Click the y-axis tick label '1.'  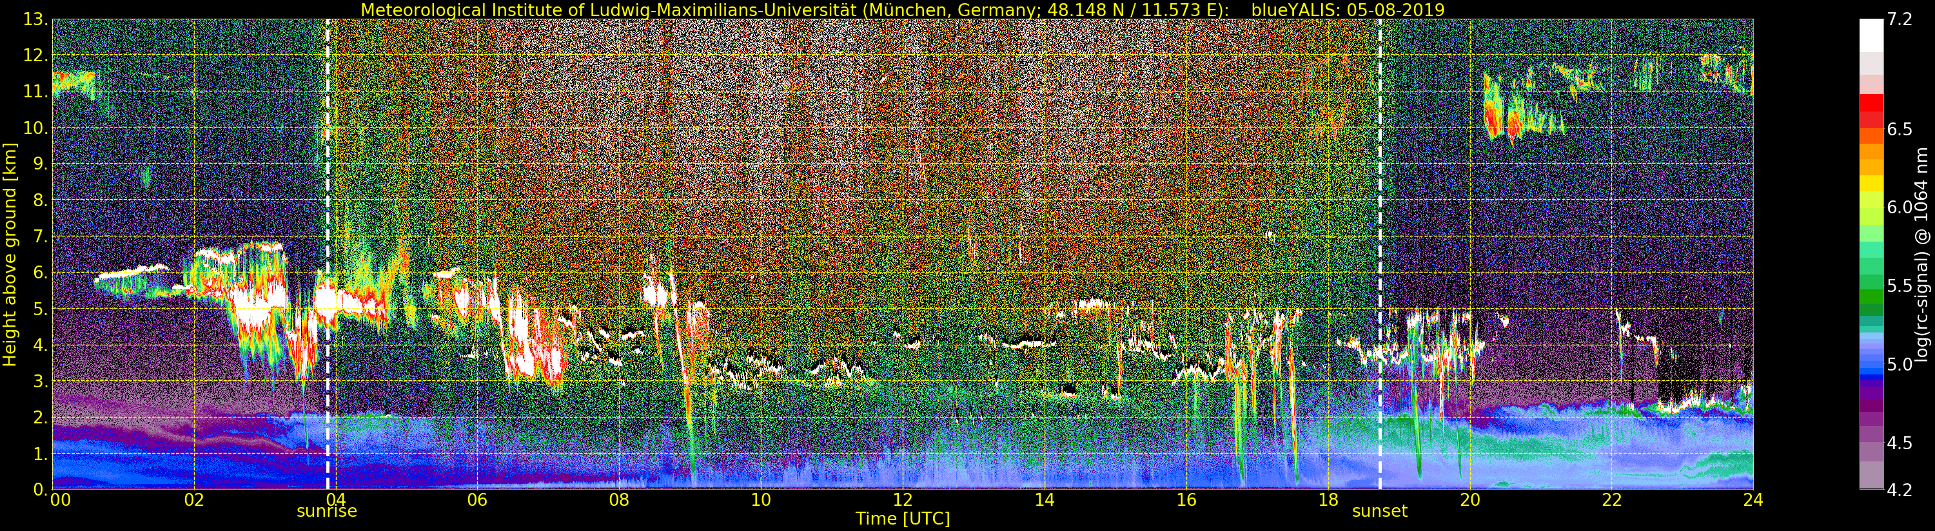coord(40,453)
